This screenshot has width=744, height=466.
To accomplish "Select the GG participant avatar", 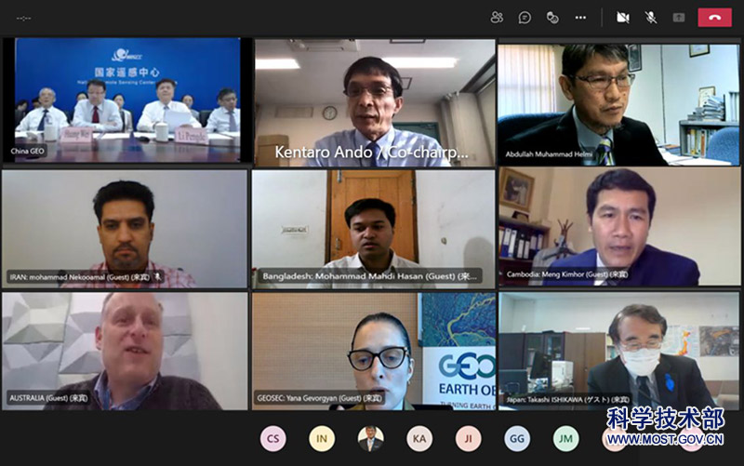I will click(517, 438).
